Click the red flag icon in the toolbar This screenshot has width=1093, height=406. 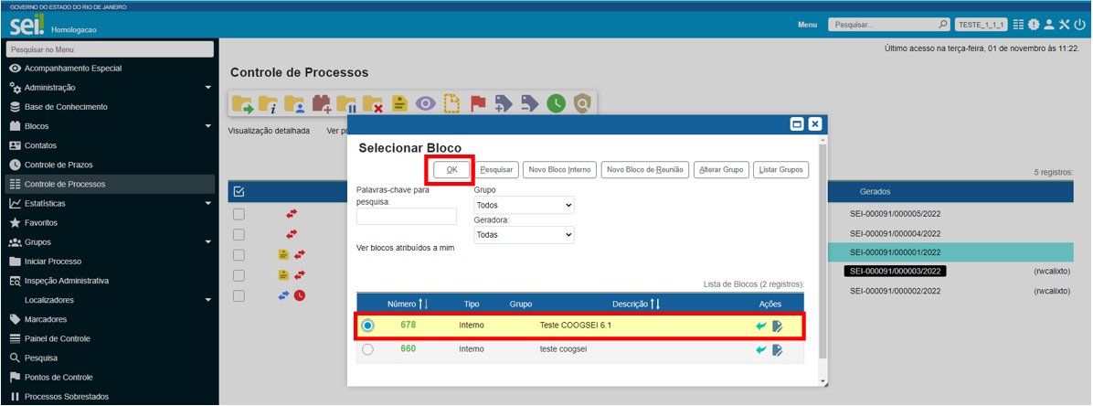point(478,104)
